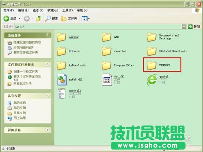Select the green browser shortcut file icon
Screen dimensions: 203x152
pos(152,80)
